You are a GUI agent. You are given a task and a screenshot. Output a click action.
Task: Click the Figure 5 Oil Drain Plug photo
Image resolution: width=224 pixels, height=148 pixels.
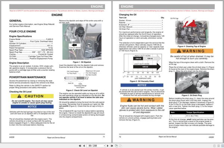(192, 83)
